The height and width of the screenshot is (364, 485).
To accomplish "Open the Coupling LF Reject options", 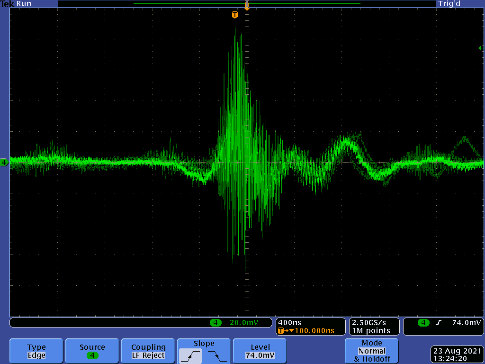I will pyautogui.click(x=148, y=351).
